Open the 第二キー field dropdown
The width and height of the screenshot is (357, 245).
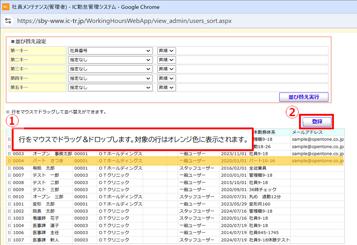click(x=110, y=60)
